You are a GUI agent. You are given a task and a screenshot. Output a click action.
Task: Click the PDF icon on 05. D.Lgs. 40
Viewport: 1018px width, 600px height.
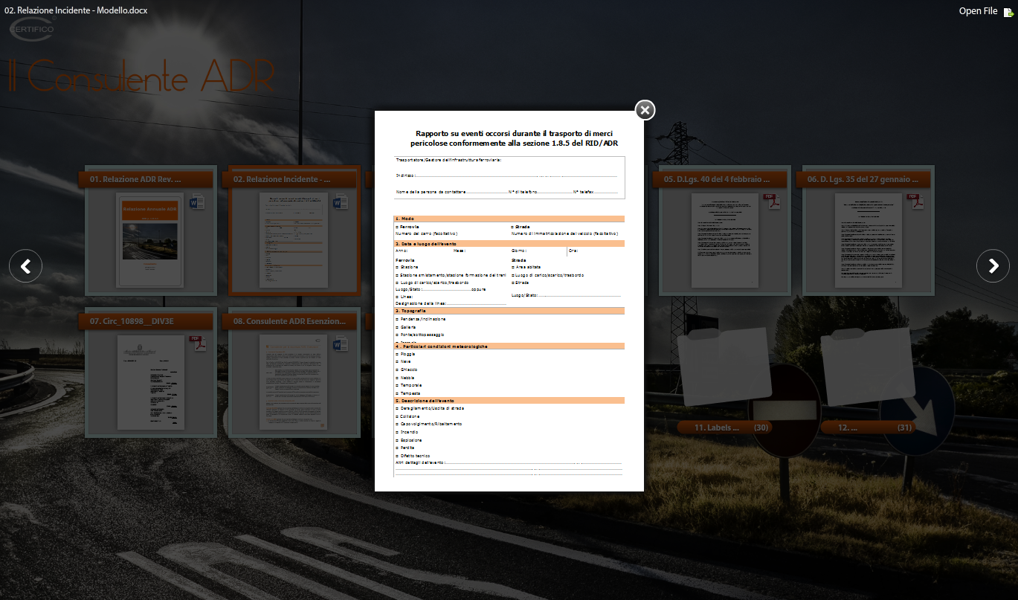pos(773,201)
